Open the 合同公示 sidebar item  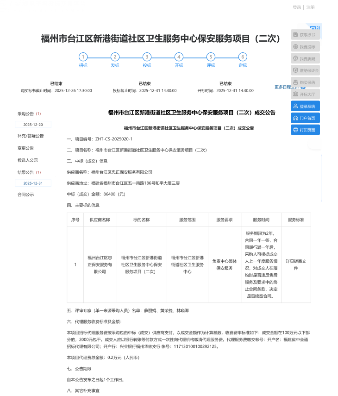26,195
